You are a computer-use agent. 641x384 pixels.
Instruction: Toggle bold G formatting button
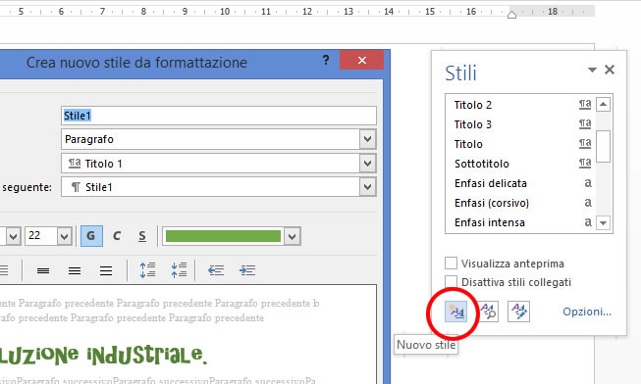tap(91, 236)
